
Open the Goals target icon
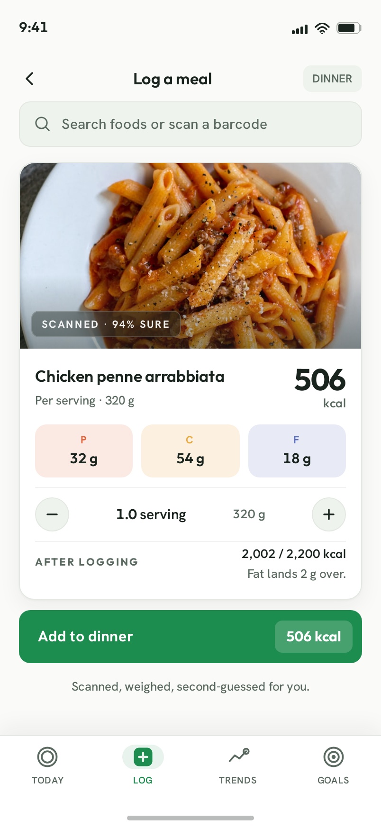point(334,757)
